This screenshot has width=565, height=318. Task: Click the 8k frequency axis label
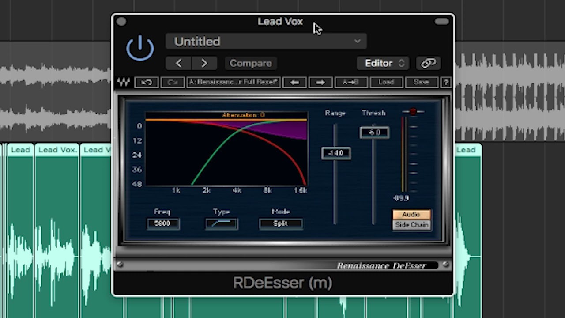267,191
